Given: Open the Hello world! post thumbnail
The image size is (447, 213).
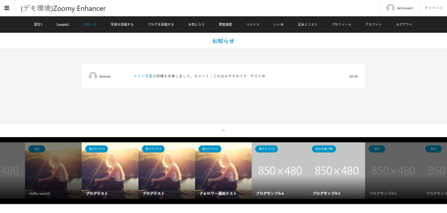Looking at the screenshot, I should [x=53, y=174].
